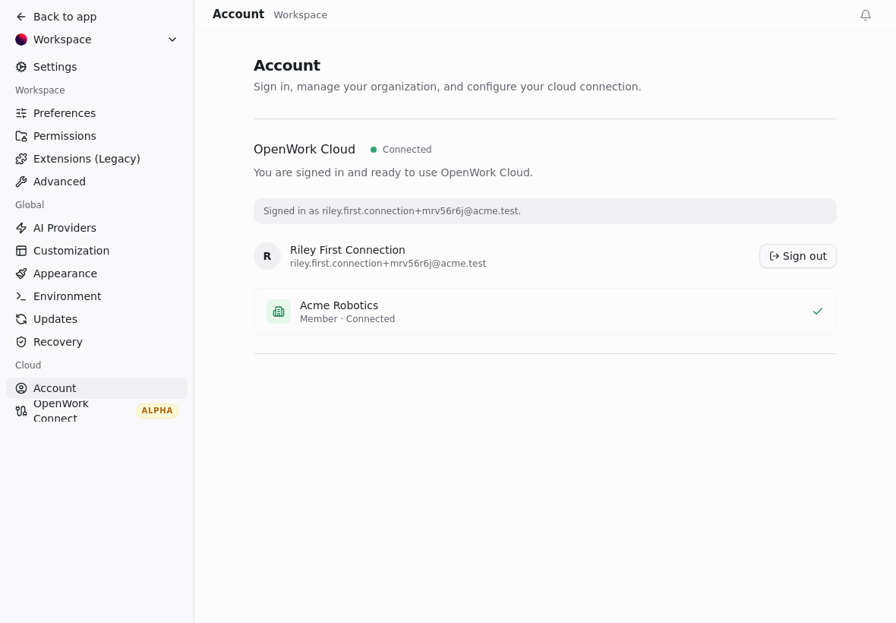Screen dimensions: 896x623
Task: Open Permissions in the sidebar
Action: [x=96, y=136]
